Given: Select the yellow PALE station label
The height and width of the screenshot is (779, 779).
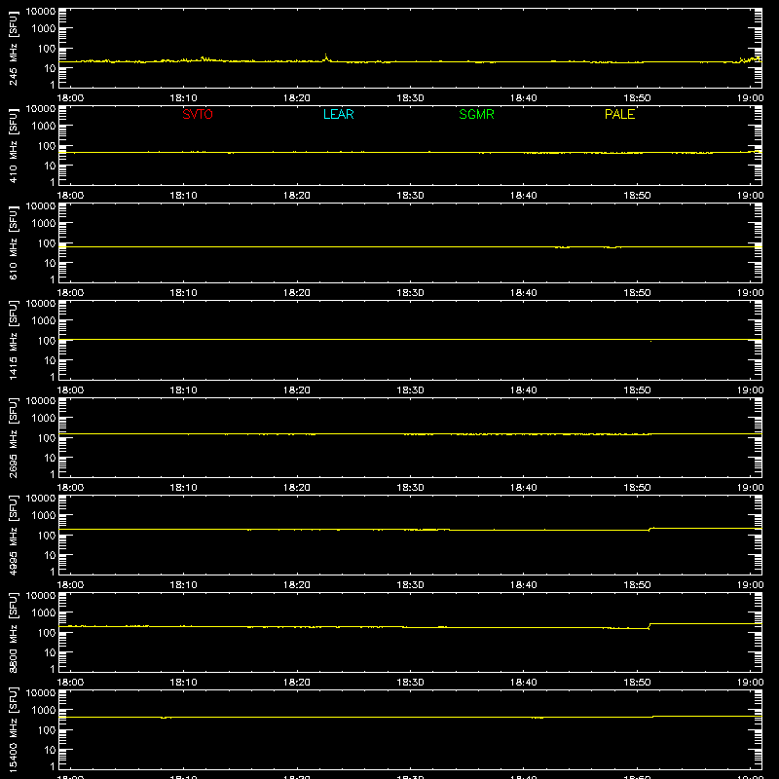Looking at the screenshot, I should [619, 114].
